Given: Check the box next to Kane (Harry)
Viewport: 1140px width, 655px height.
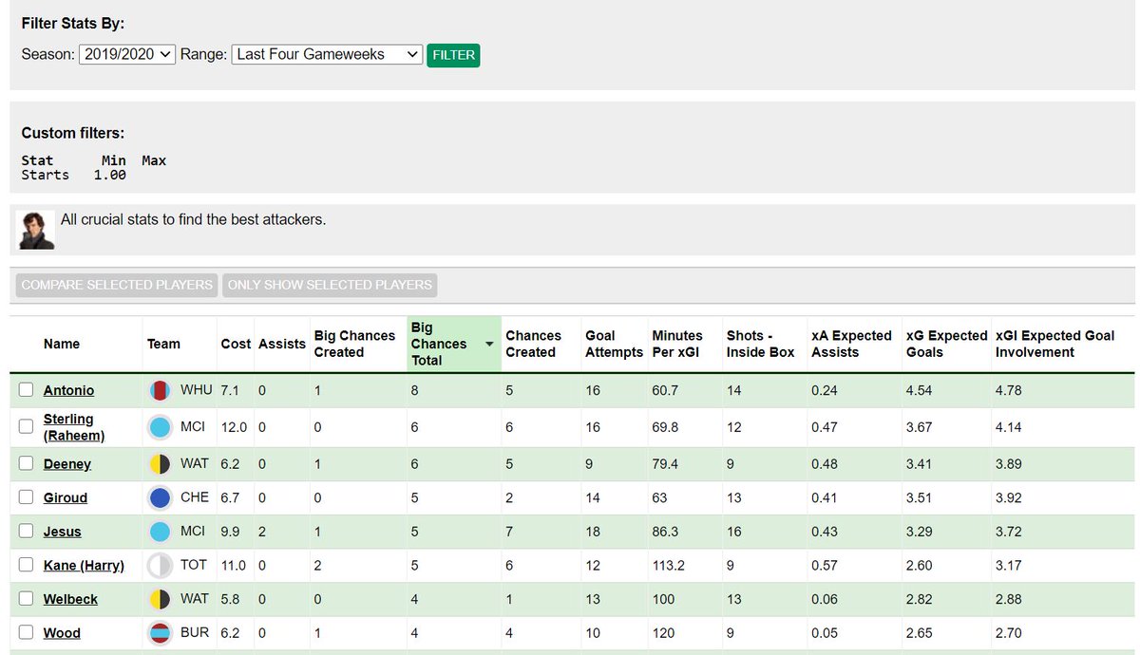Looking at the screenshot, I should (27, 565).
